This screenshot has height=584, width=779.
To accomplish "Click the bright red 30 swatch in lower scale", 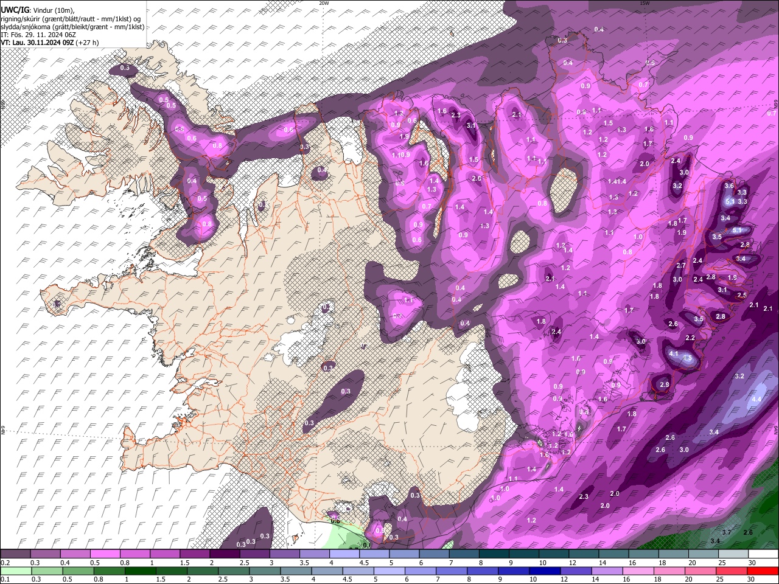I will [763, 571].
